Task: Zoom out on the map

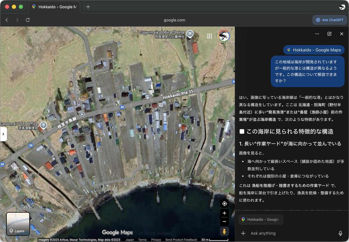Action: pos(224,221)
